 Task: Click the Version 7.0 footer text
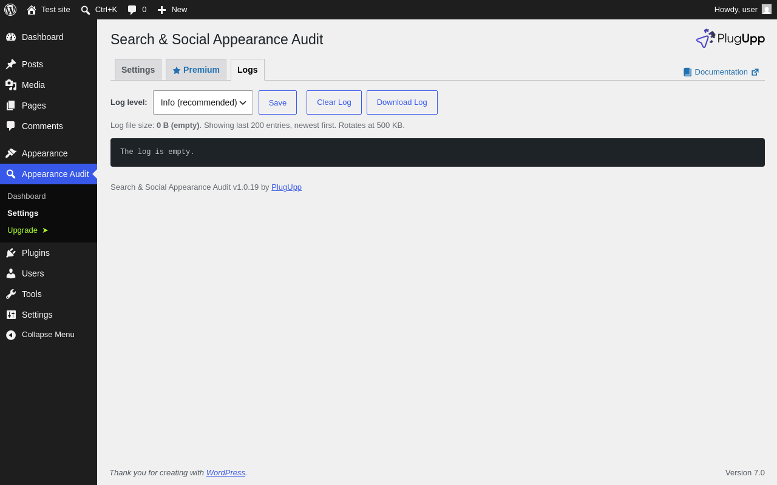[x=745, y=473]
